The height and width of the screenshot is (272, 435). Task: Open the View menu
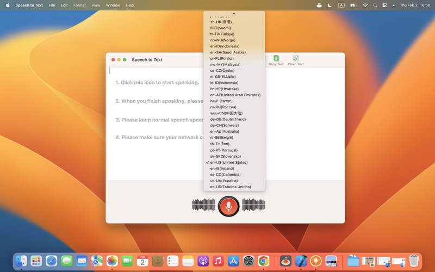[96, 5]
